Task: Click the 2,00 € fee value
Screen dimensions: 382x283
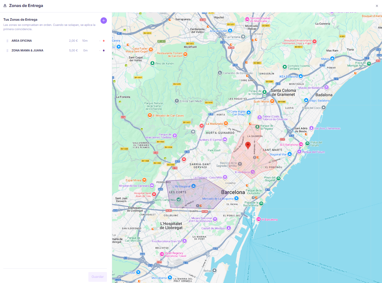Action: [73, 41]
